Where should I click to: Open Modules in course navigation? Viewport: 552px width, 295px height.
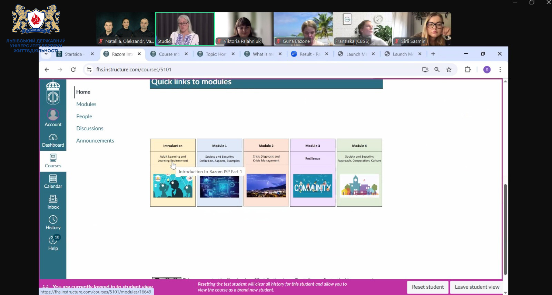86,104
